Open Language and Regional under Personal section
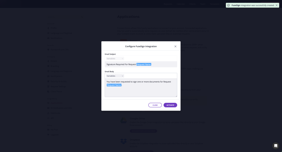 tap(61, 33)
